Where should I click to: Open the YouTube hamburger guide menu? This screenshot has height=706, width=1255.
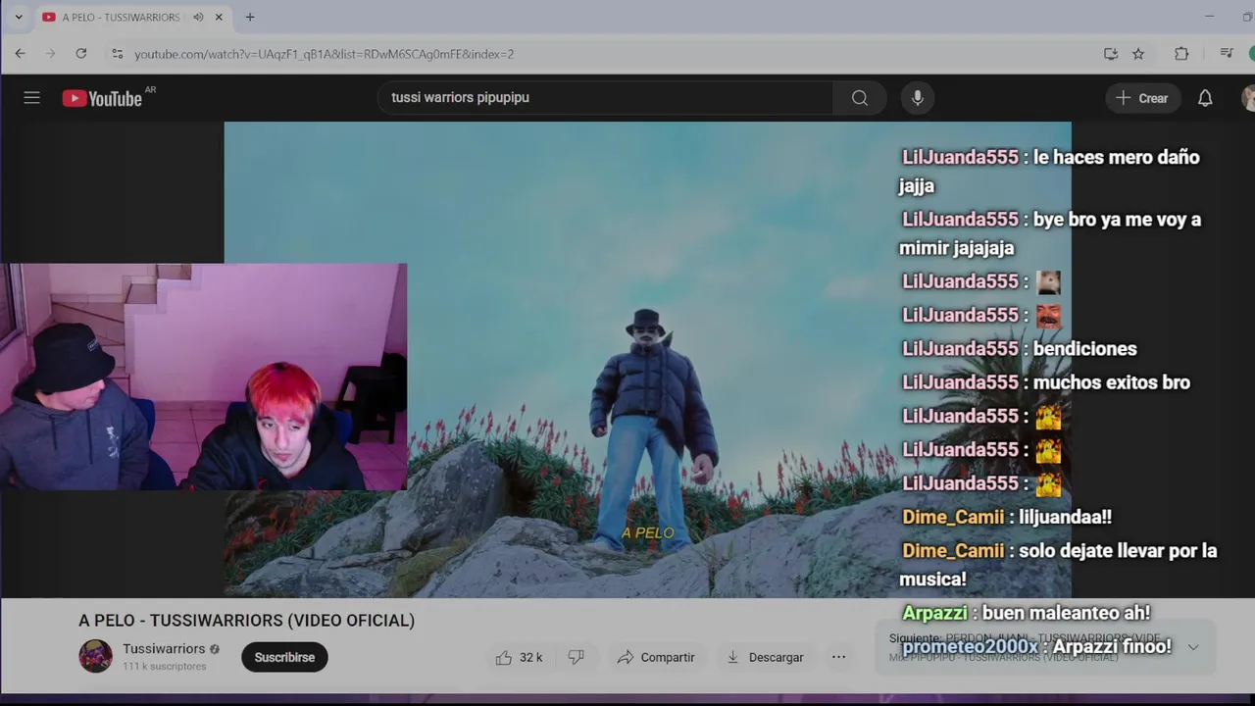click(31, 98)
